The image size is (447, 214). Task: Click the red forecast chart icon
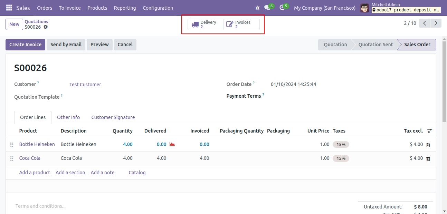click(172, 144)
